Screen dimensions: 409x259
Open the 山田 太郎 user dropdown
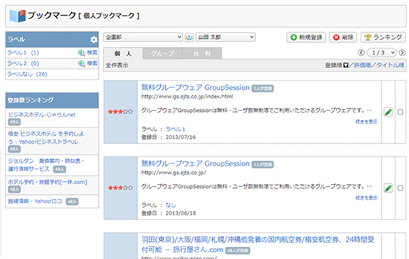pos(226,37)
